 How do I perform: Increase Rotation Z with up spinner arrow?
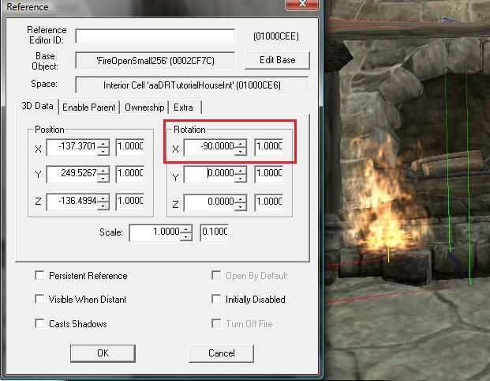click(240, 199)
